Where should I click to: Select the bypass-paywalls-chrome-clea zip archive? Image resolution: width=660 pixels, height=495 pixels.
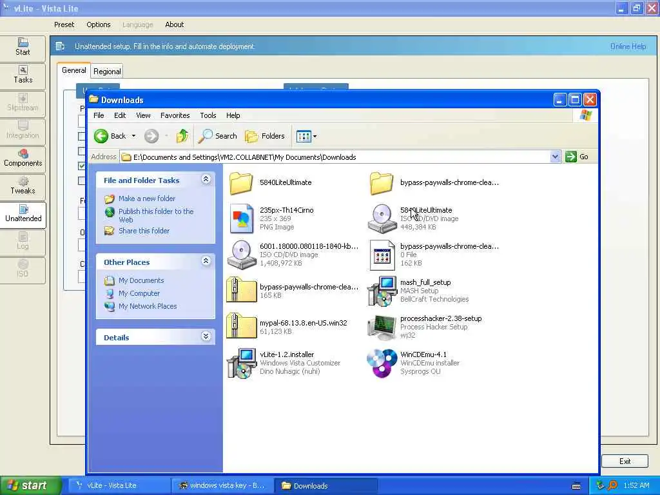pyautogui.click(x=242, y=290)
